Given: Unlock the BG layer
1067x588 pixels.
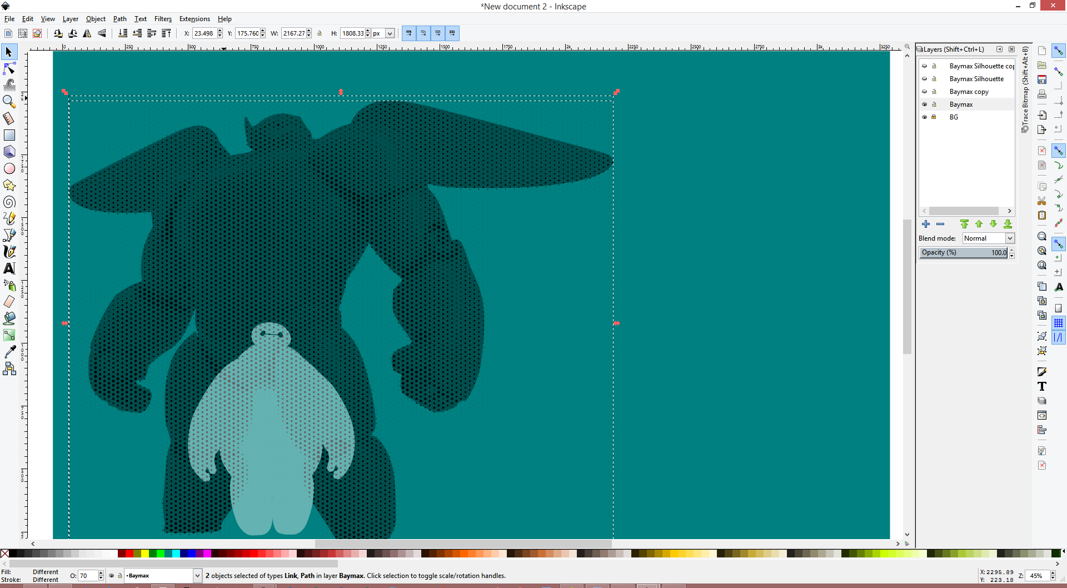Looking at the screenshot, I should point(934,117).
